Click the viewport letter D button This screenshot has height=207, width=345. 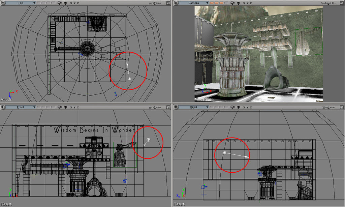pos(175,107)
